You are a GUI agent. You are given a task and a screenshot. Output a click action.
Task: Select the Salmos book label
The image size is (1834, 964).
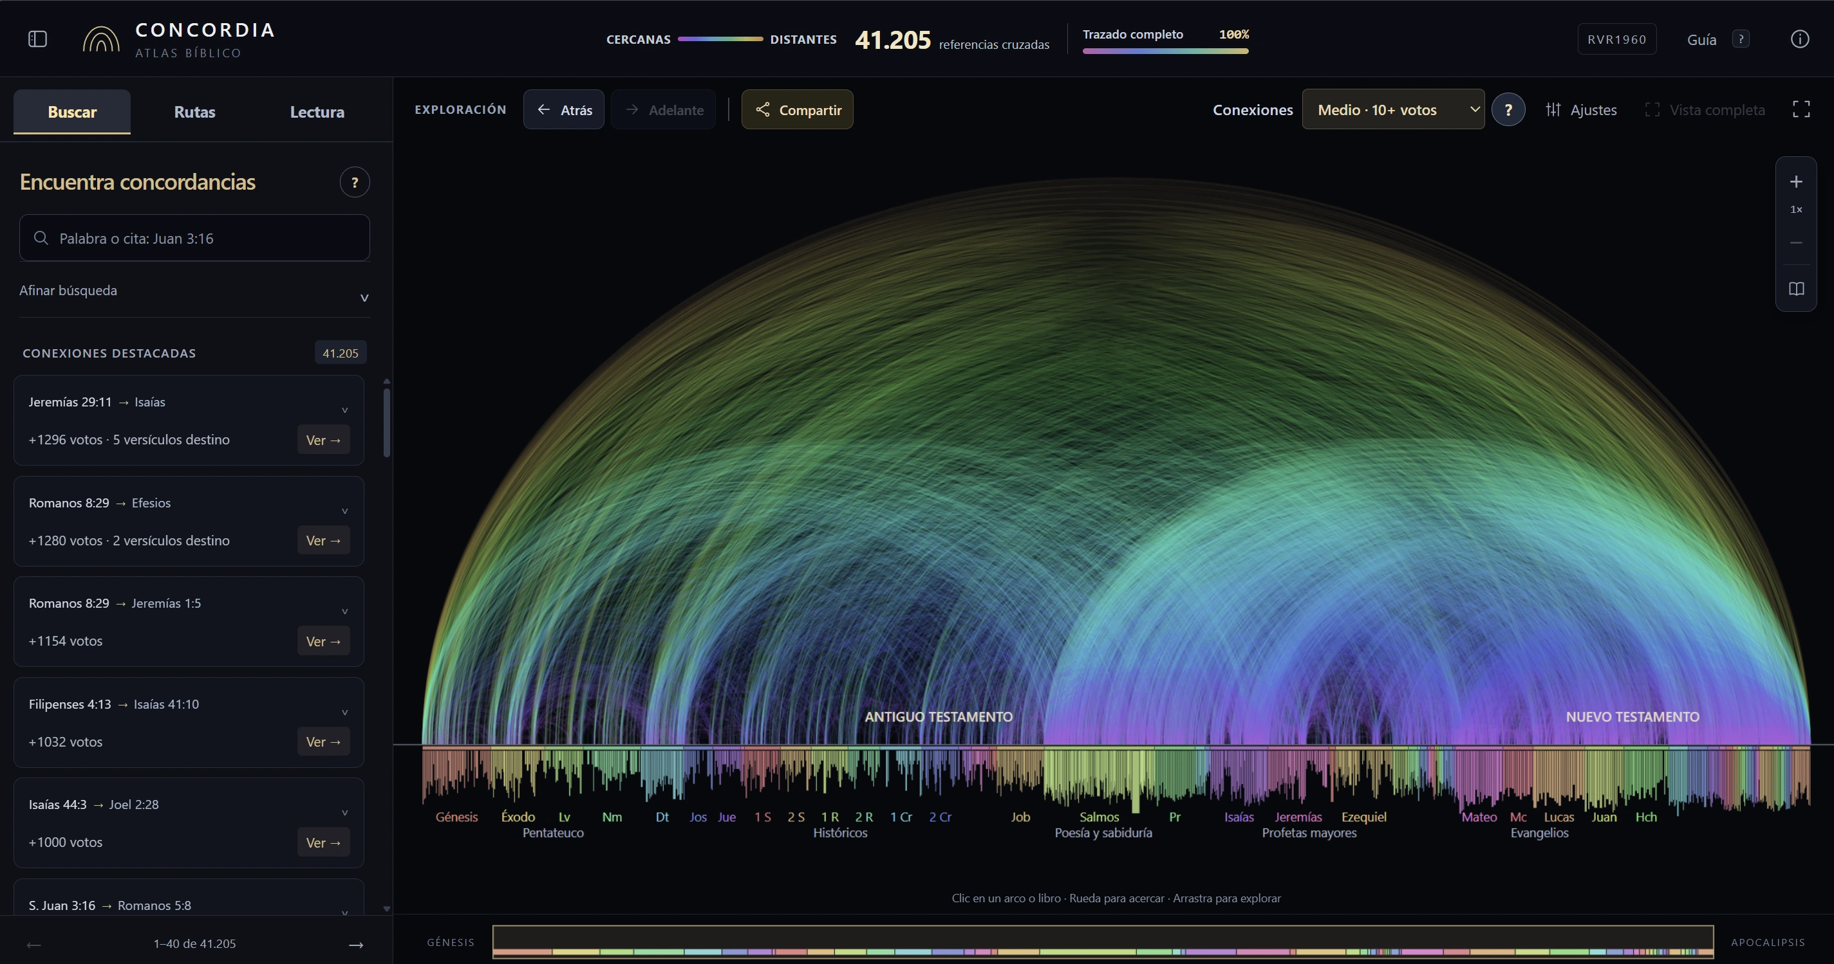1099,817
